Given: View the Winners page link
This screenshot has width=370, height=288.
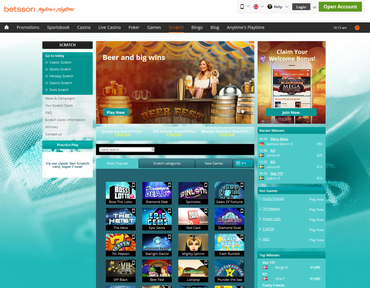Looking at the screenshot, I should (51, 127).
